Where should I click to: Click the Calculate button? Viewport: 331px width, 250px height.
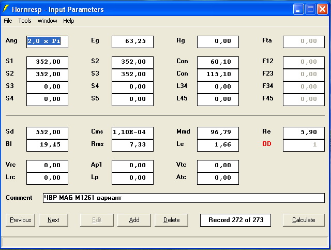pyautogui.click(x=304, y=220)
